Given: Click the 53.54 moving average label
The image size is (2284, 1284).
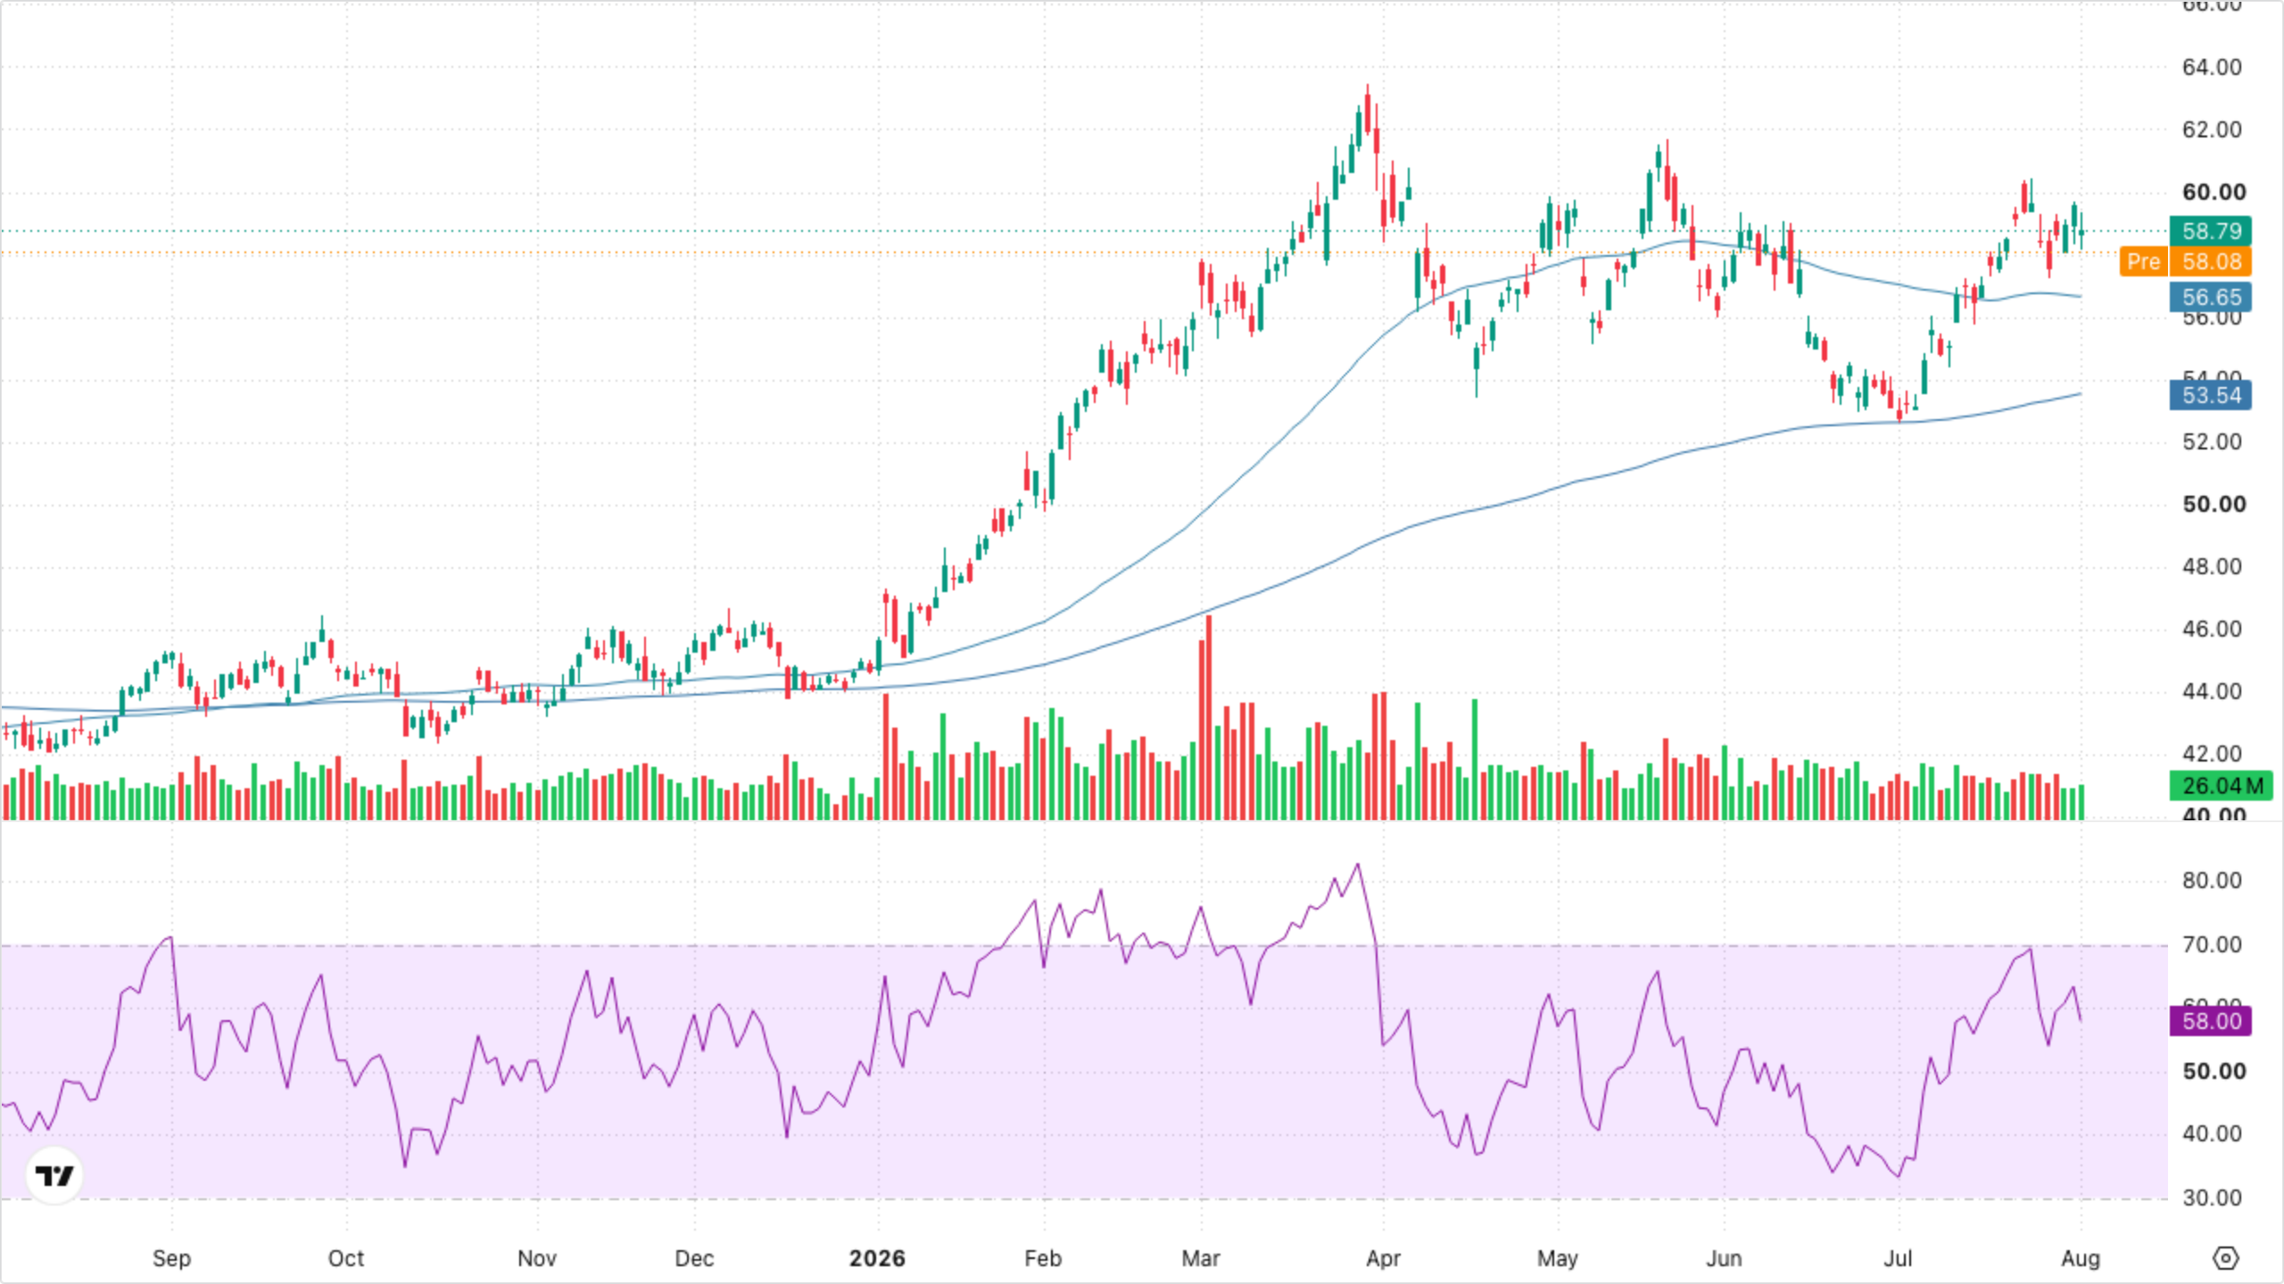Looking at the screenshot, I should [2211, 395].
